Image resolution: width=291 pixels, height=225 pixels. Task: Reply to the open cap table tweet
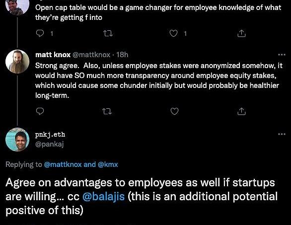pos(40,33)
